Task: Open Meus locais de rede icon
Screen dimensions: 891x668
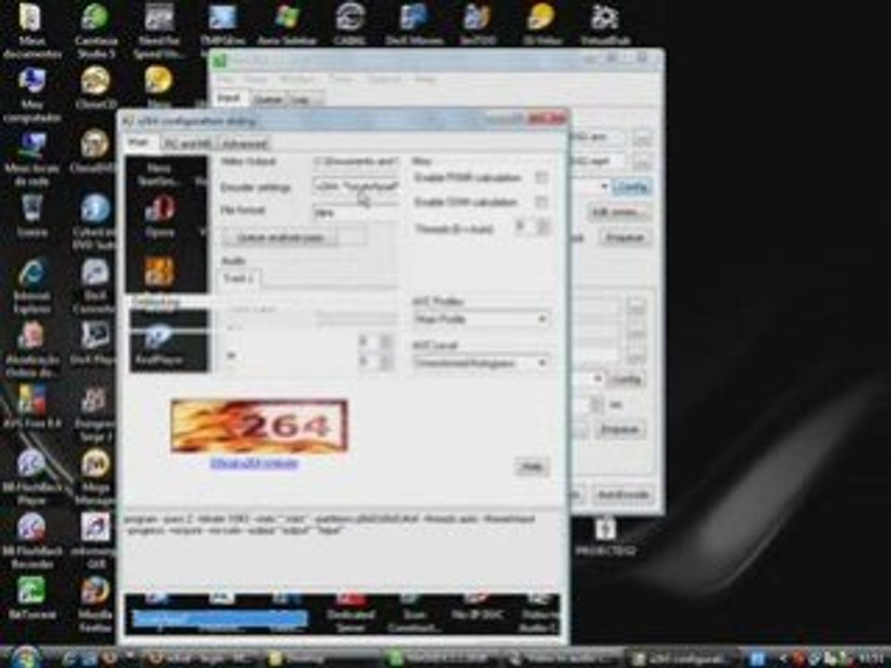Action: [x=32, y=158]
